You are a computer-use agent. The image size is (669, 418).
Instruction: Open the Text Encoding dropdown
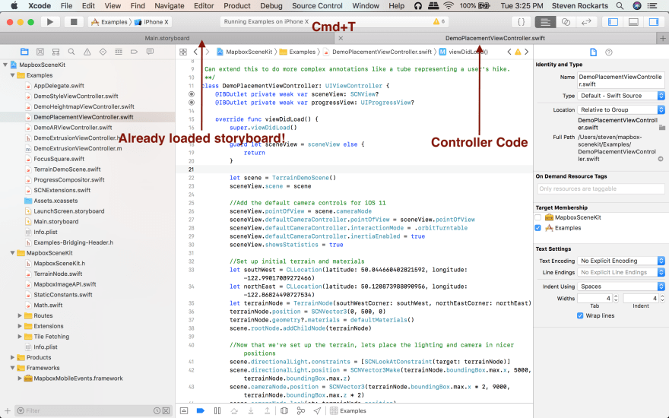coord(621,261)
